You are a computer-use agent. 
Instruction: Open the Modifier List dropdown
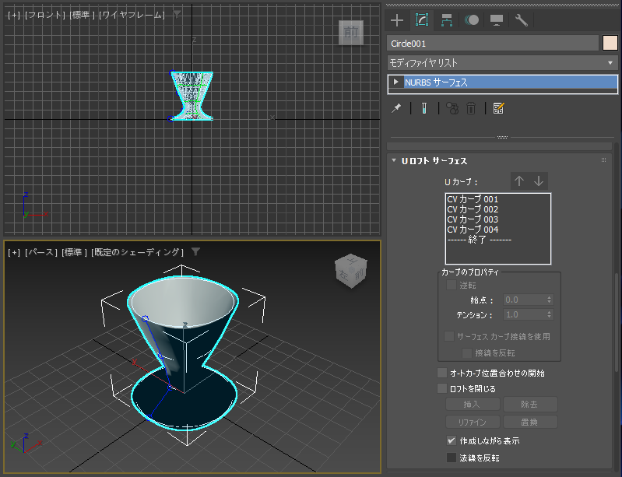(502, 63)
